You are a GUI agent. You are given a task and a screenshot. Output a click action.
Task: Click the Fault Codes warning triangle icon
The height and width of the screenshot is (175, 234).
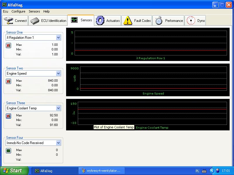tap(128, 20)
